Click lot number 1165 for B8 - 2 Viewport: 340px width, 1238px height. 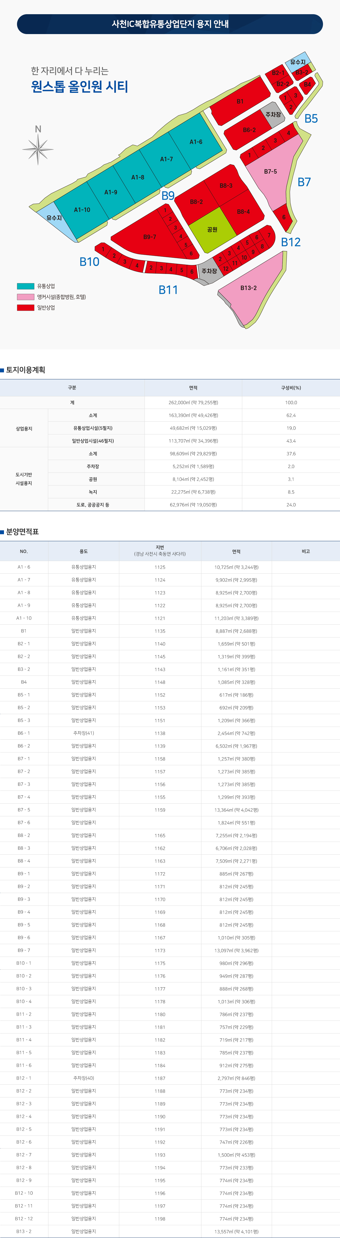(x=160, y=836)
